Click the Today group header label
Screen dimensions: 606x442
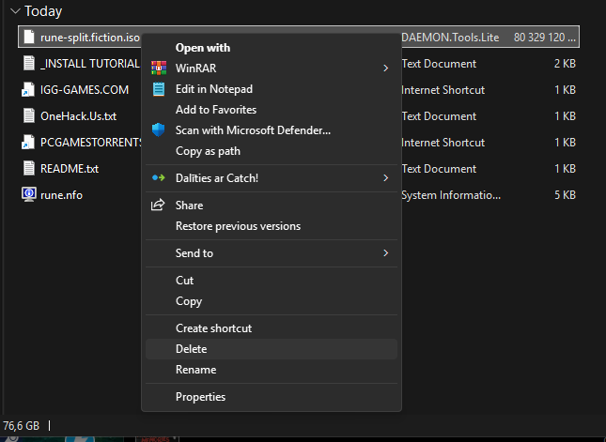pos(43,11)
